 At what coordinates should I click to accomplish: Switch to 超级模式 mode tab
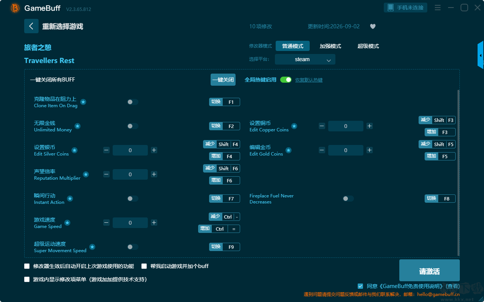[368, 46]
